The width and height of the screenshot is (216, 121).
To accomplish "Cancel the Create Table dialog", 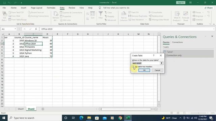I will coord(157,70).
